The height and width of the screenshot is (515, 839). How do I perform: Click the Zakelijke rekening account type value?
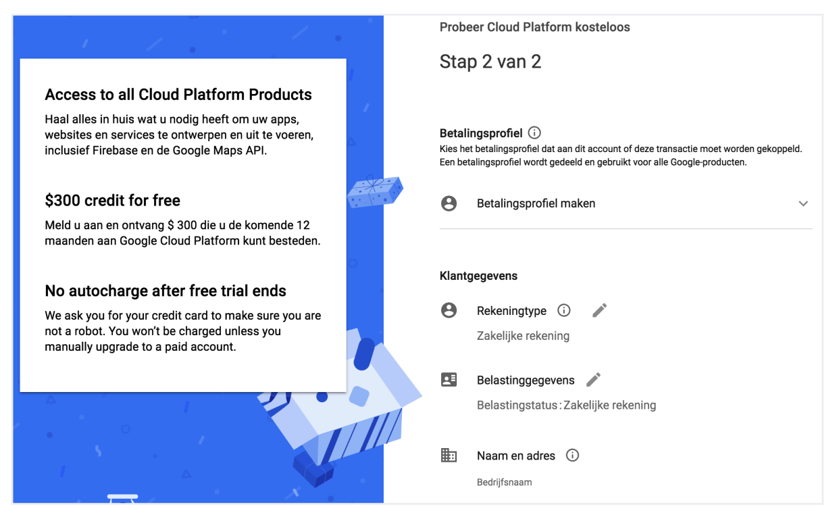[x=523, y=336]
